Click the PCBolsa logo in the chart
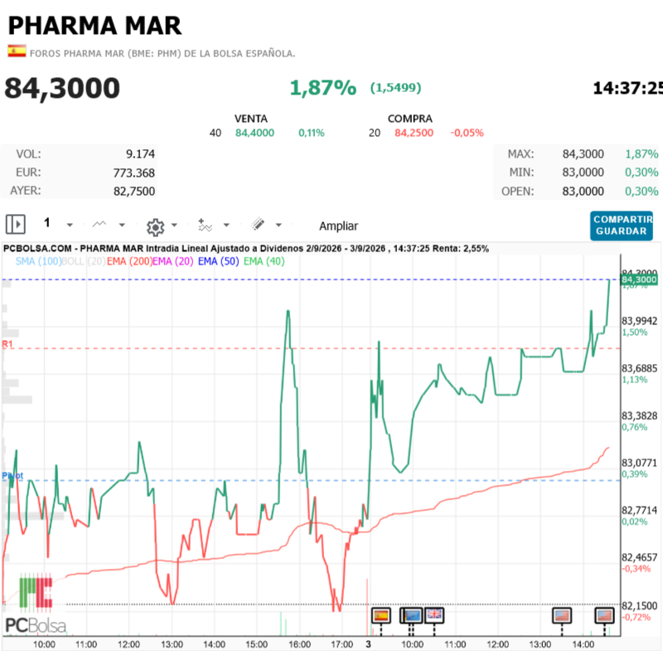Screen dimensions: 663x651 point(36,604)
